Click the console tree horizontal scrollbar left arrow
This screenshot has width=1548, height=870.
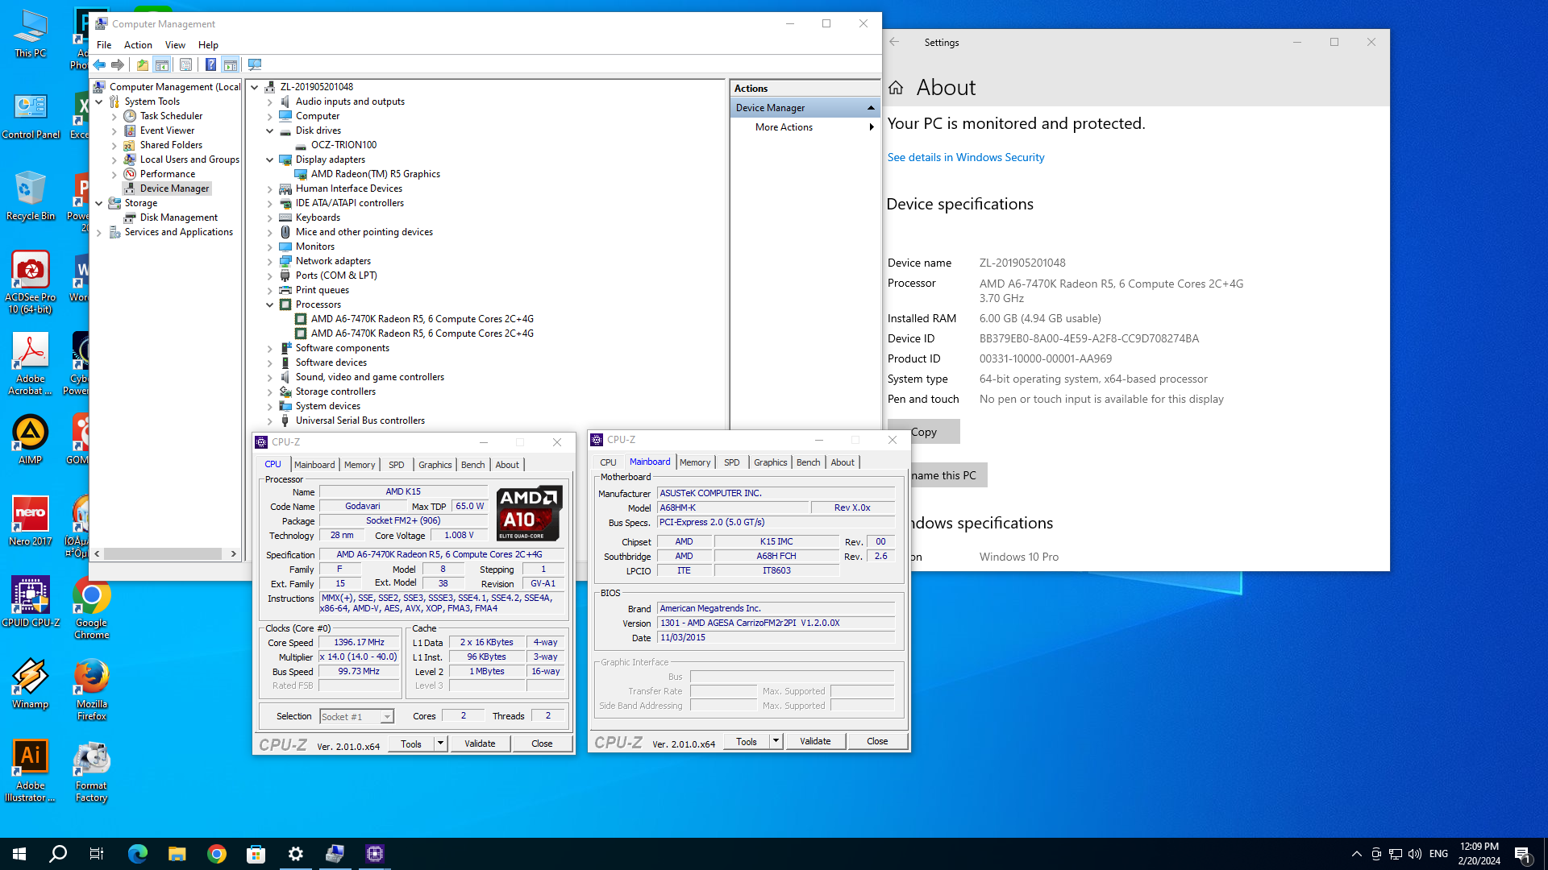coord(98,553)
